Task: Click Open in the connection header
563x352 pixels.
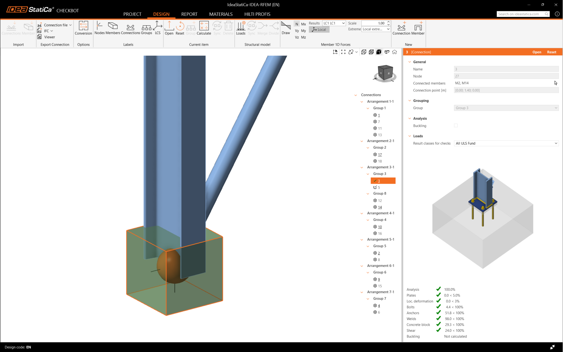Action: [x=537, y=52]
